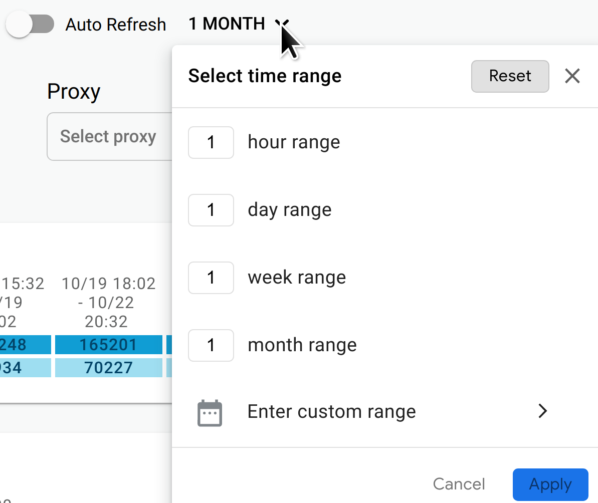
Task: Edit the week range value field
Action: click(211, 278)
